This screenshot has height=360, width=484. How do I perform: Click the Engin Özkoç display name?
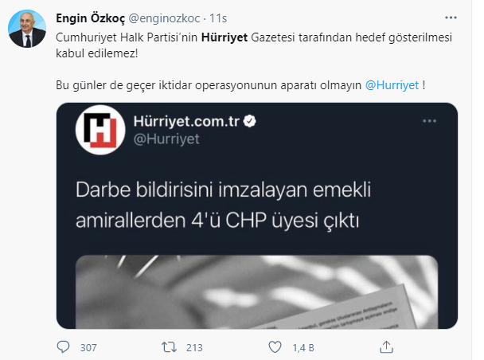pyautogui.click(x=91, y=18)
